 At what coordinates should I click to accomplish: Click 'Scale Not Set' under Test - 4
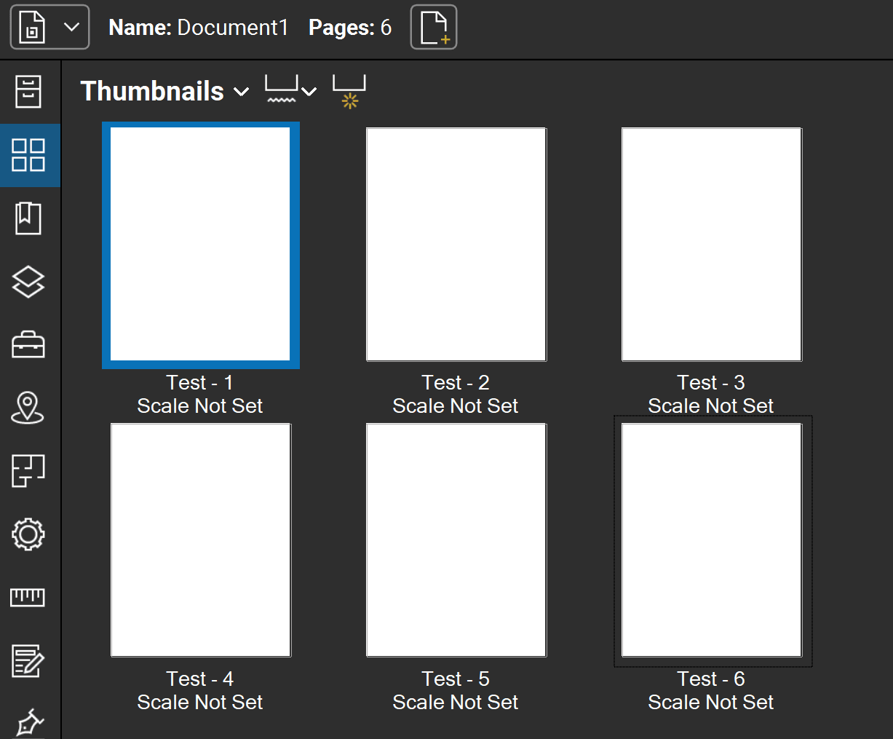(x=200, y=702)
